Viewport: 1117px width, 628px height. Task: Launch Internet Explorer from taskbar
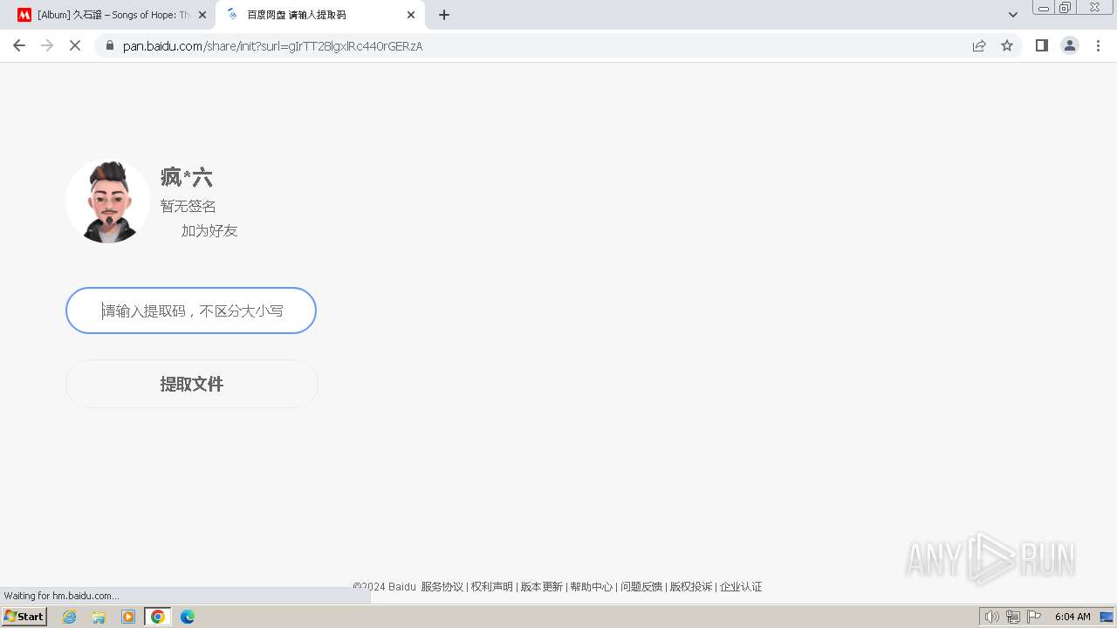[70, 617]
